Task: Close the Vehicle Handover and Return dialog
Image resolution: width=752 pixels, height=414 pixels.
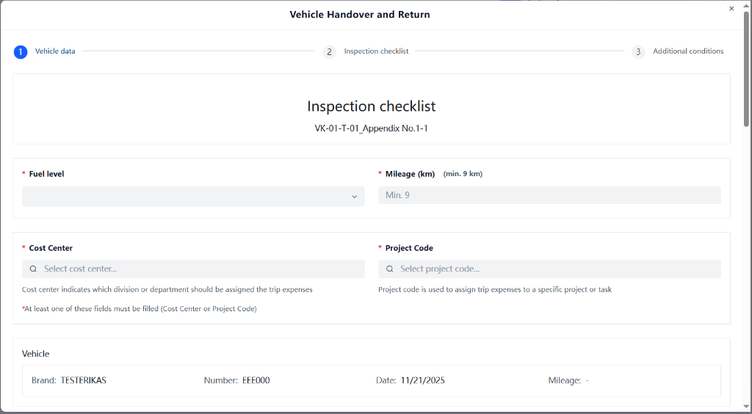Action: pos(731,9)
